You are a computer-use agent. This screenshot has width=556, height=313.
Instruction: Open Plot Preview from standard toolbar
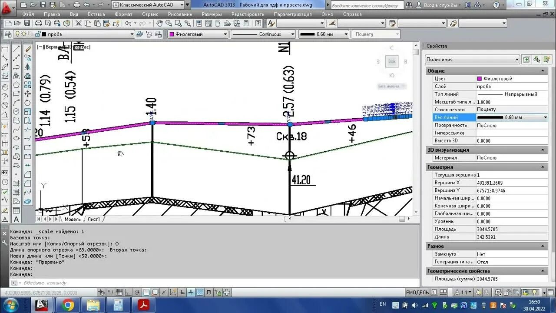[x=48, y=23]
